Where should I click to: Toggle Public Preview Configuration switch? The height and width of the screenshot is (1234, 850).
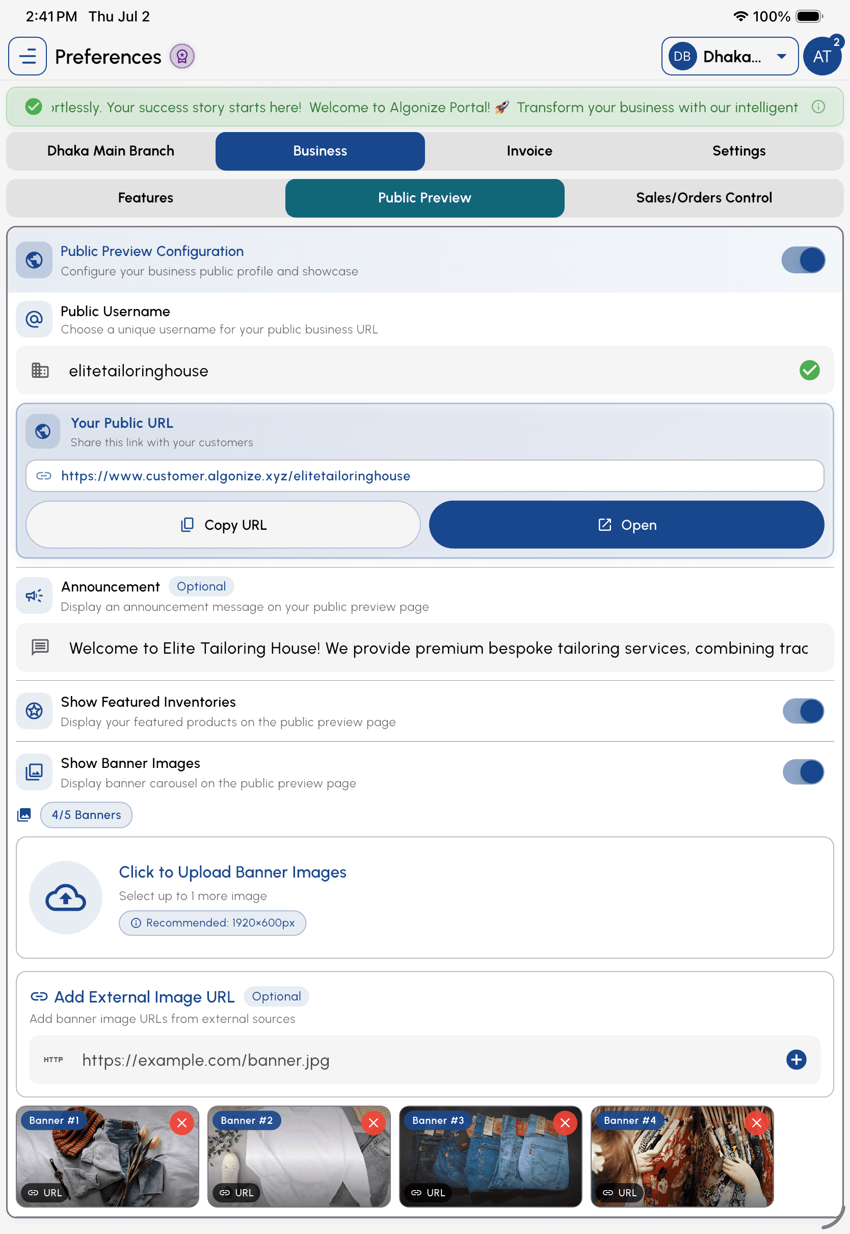(803, 260)
